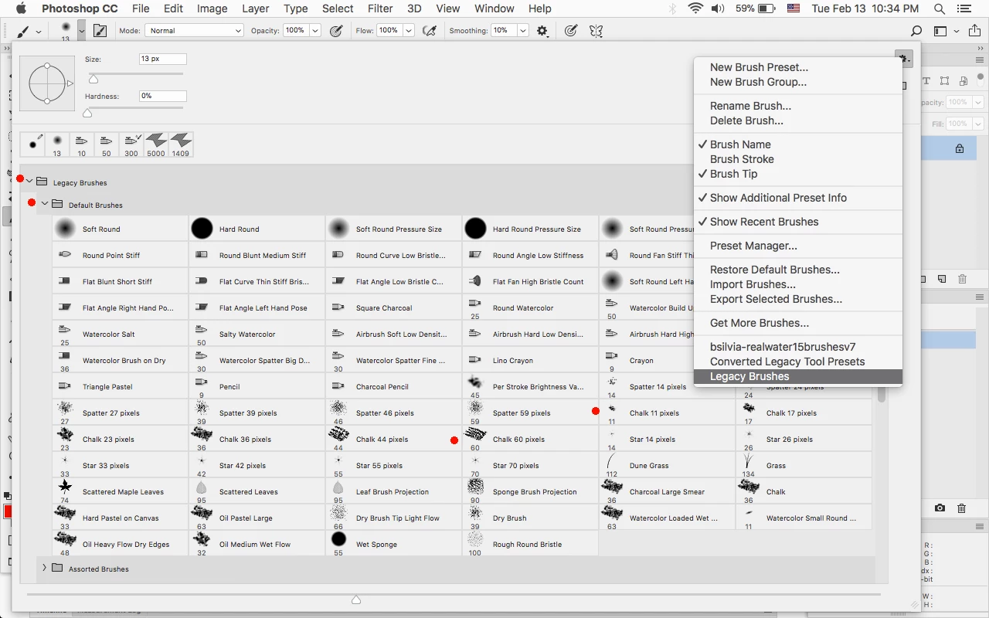Screen dimensions: 989x618
Task: Select the Oil Pastel Large brush
Action: coord(257,518)
